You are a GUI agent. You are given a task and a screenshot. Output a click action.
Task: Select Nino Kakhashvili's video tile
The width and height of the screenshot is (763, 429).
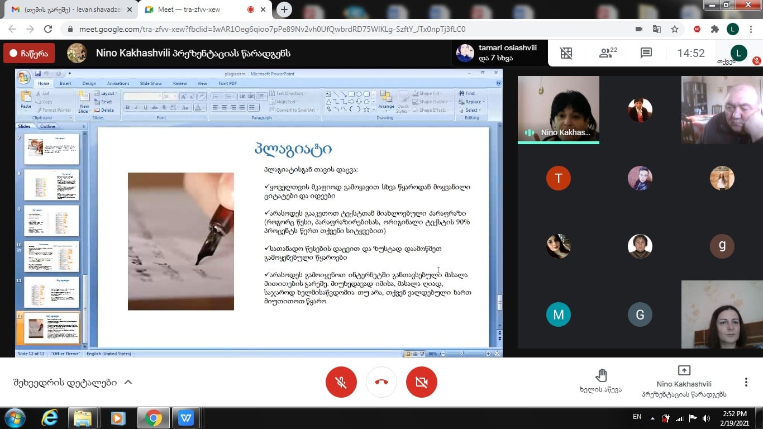(558, 109)
